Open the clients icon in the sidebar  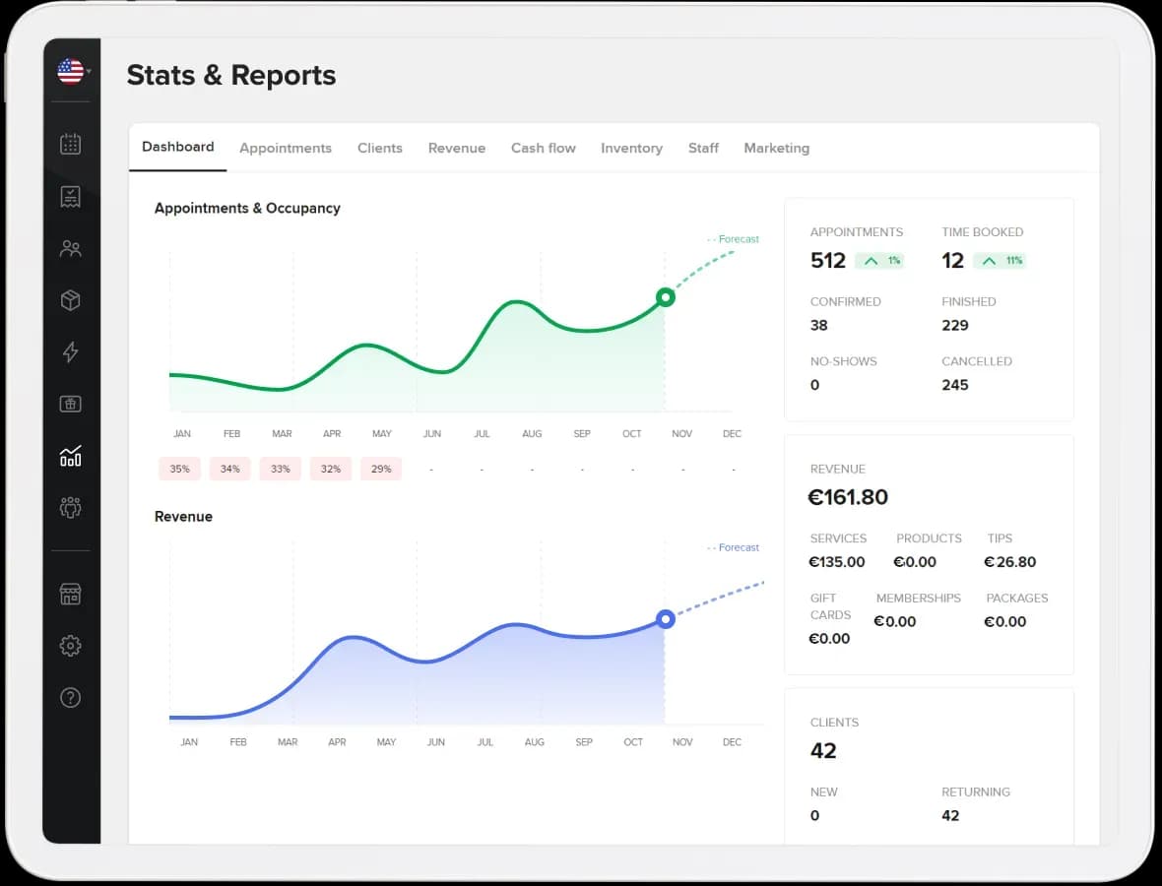(70, 248)
